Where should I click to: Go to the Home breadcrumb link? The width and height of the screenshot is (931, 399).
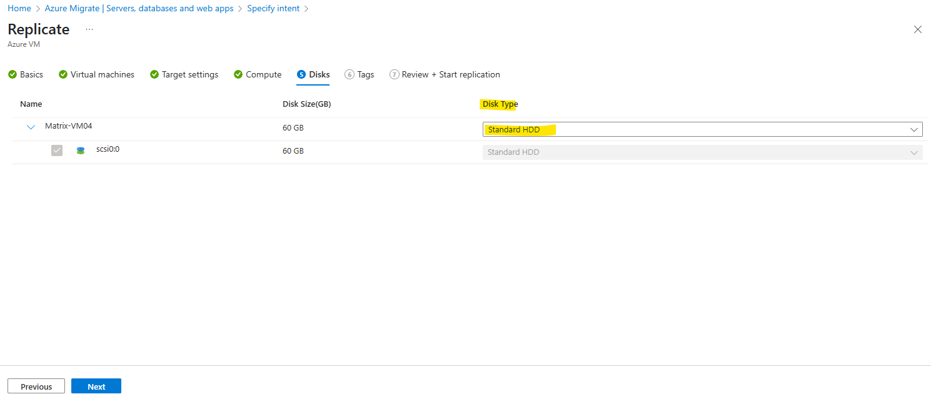(19, 9)
